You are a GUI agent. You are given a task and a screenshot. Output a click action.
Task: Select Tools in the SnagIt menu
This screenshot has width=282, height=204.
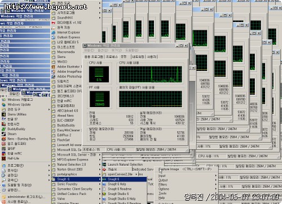(x=162, y=193)
